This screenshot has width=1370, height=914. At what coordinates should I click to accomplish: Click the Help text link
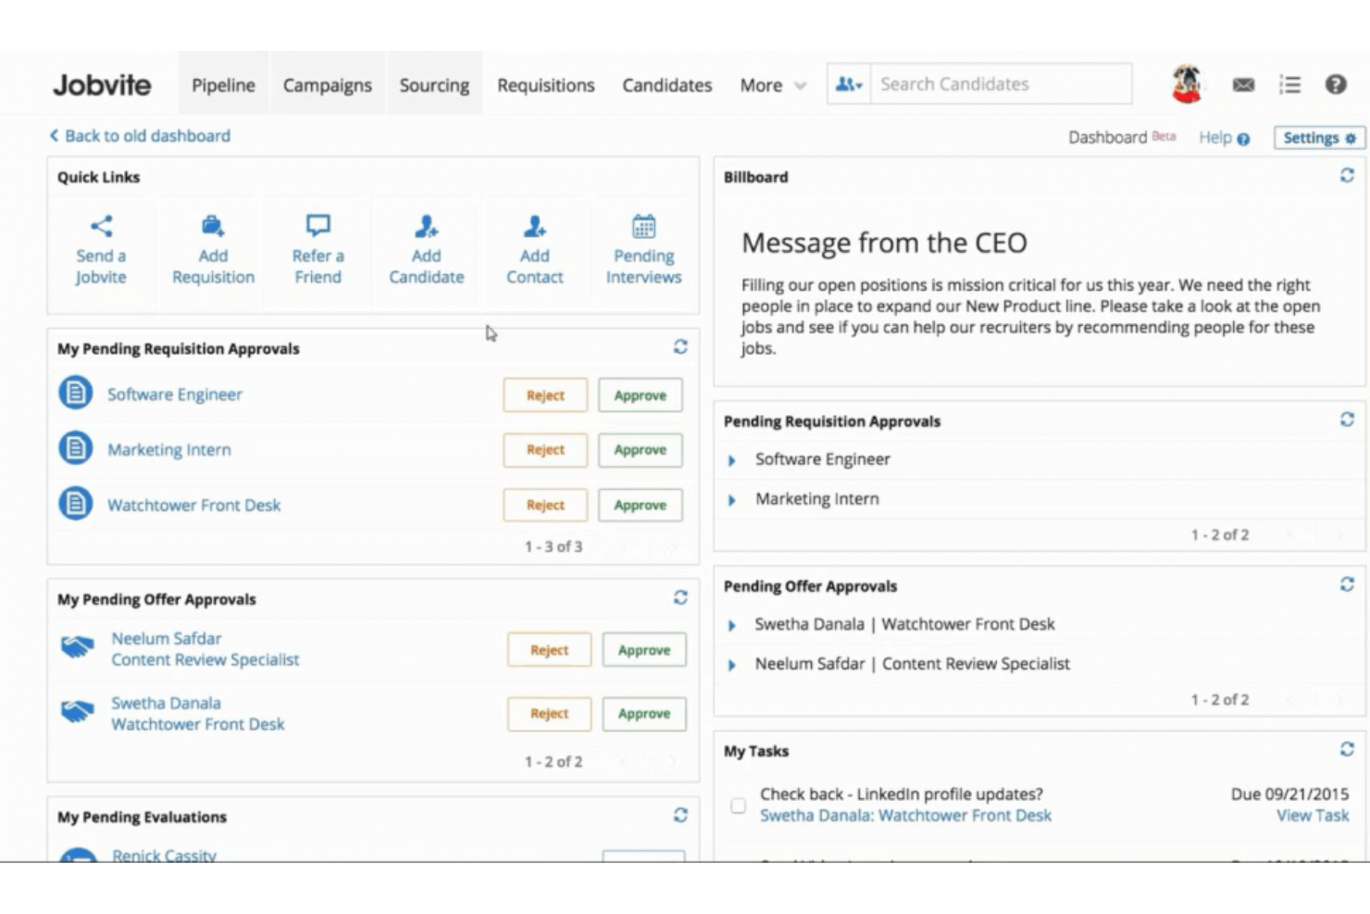tap(1214, 137)
